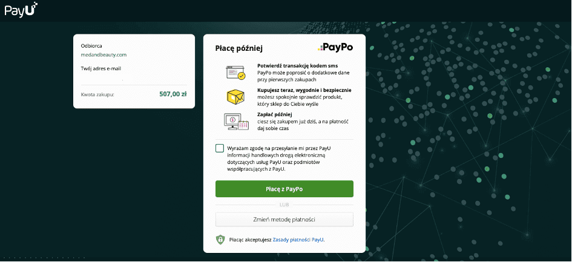This screenshot has height=262, width=572.
Task: Click the medandbeauty.com recipient name
Action: tap(104, 55)
